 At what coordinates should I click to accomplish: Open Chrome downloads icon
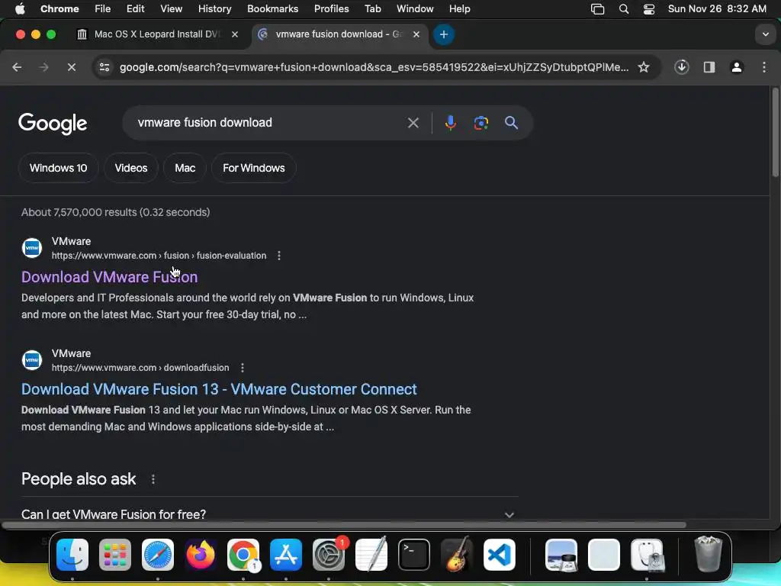pos(681,67)
